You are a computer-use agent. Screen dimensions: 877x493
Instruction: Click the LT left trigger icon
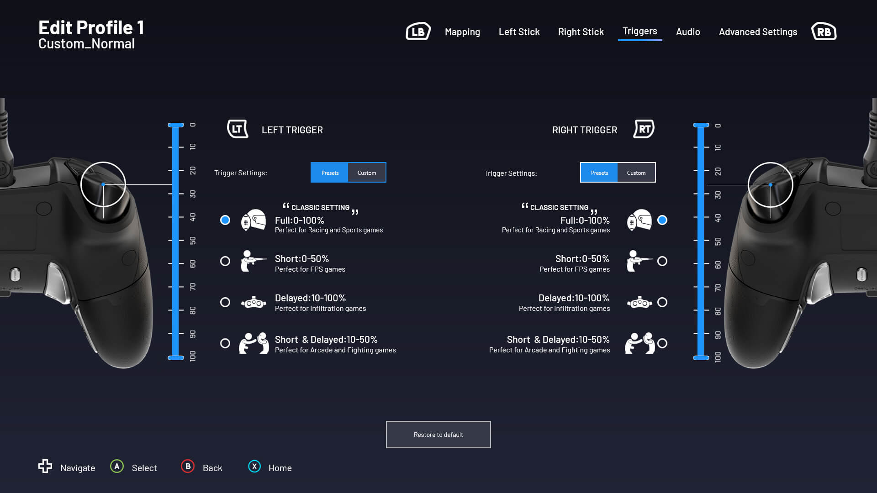pos(238,129)
